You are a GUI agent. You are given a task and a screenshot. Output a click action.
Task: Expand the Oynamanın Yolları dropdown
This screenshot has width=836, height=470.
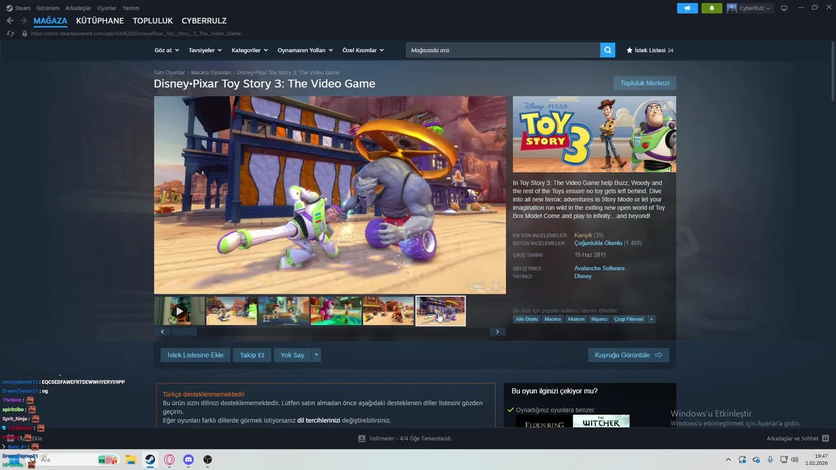305,50
